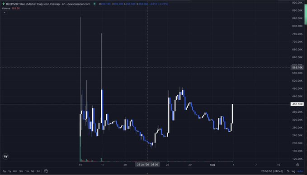Click the 240.00K price axis label

pos(297,135)
